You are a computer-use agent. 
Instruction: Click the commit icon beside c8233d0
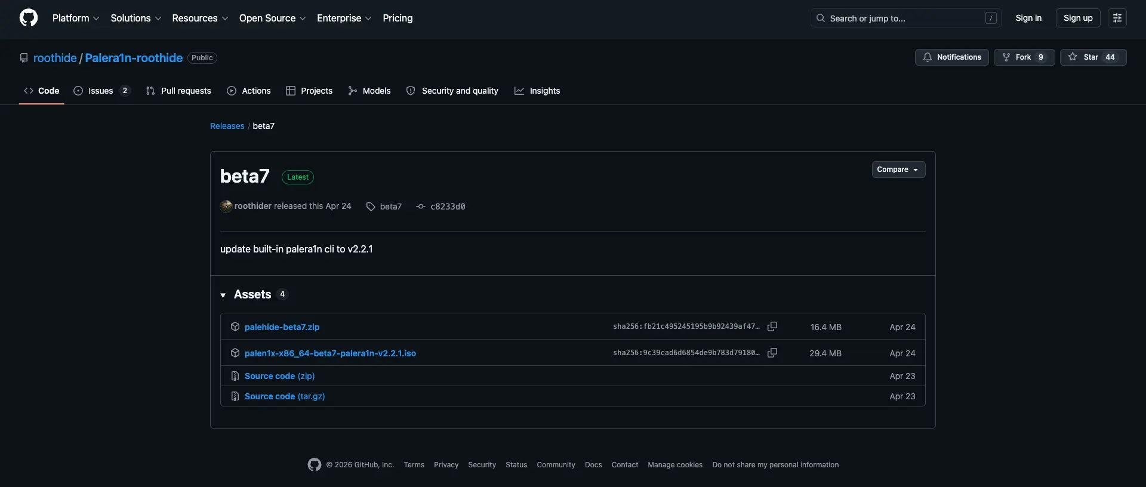[421, 206]
